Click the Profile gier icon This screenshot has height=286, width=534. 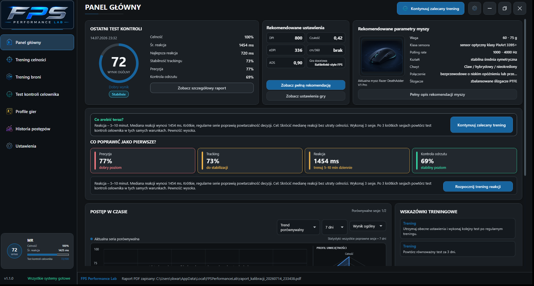tap(9, 111)
